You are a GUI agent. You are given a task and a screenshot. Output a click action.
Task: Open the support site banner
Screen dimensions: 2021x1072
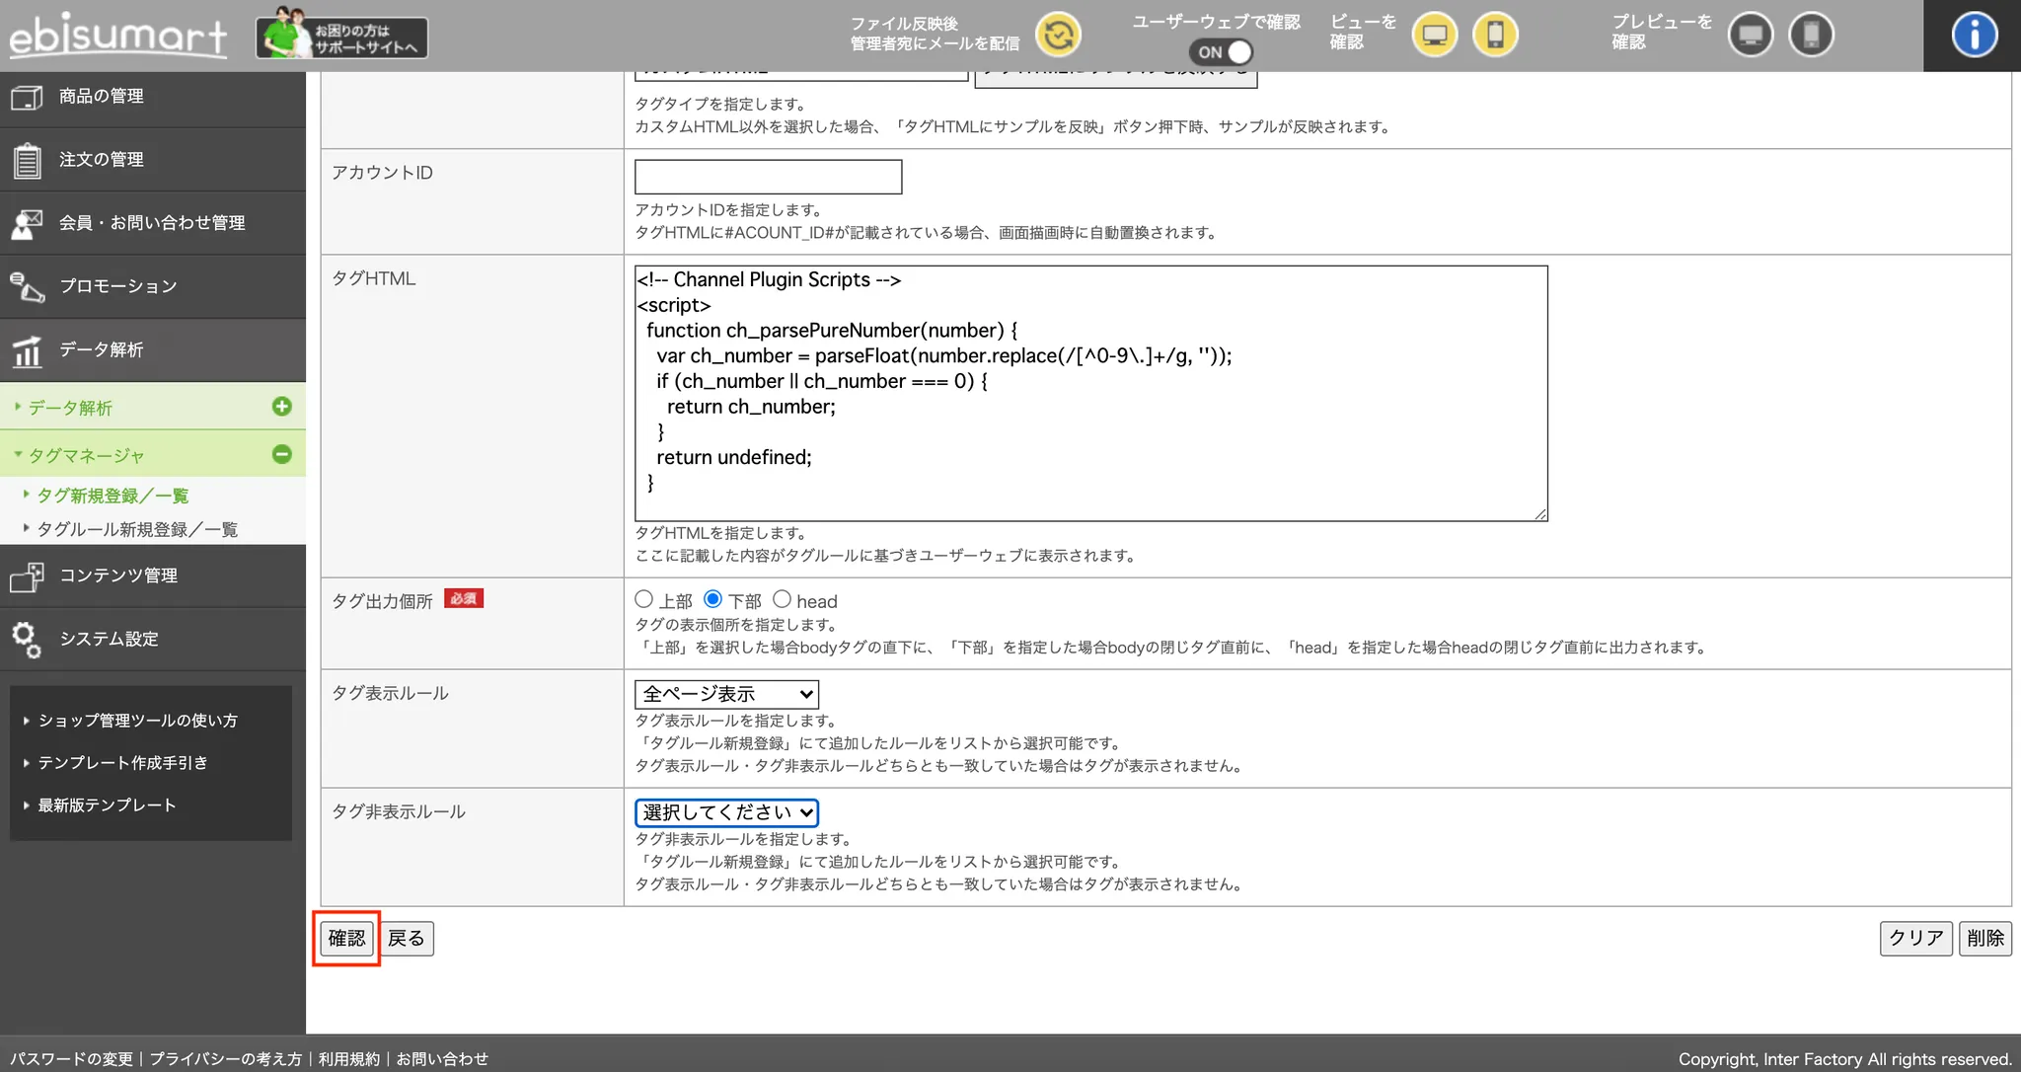coord(341,38)
